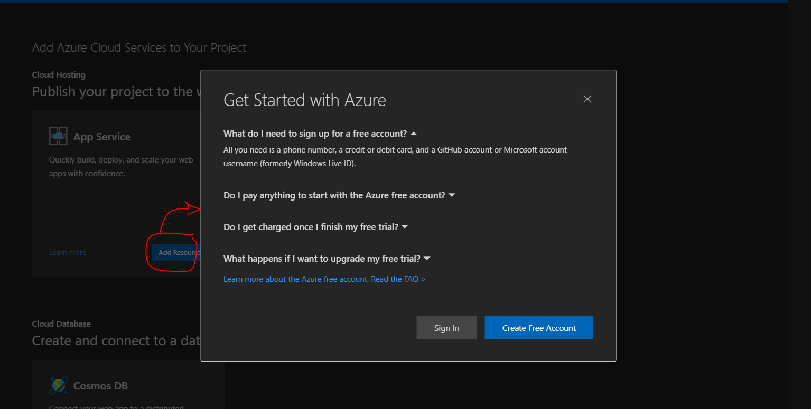This screenshot has width=811, height=409.
Task: Click the 'Get Started with Azure' dialog title bar
Action: (305, 100)
